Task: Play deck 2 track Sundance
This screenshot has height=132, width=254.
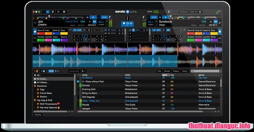Action: pos(165,17)
